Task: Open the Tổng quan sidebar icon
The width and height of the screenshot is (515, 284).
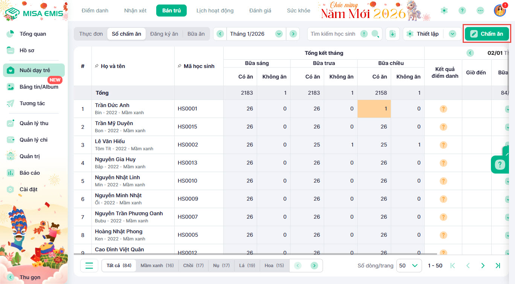Action: click(11, 34)
